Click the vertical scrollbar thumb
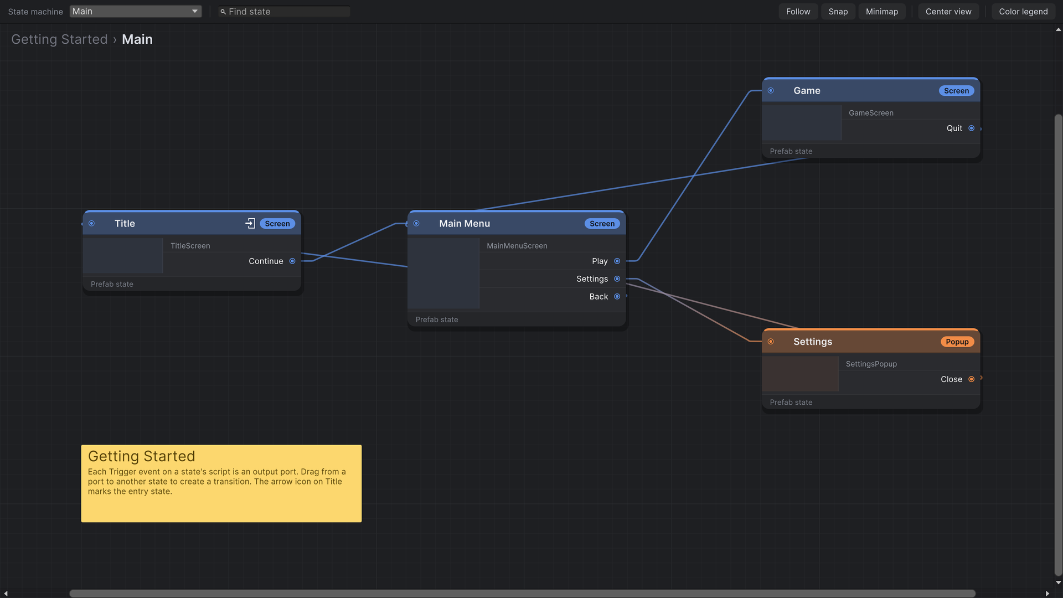Viewport: 1063px width, 598px height. tap(1059, 345)
